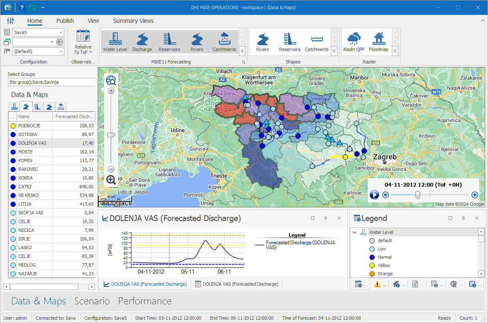
Task: Select Relative To ToF observation button
Action: tap(83, 42)
